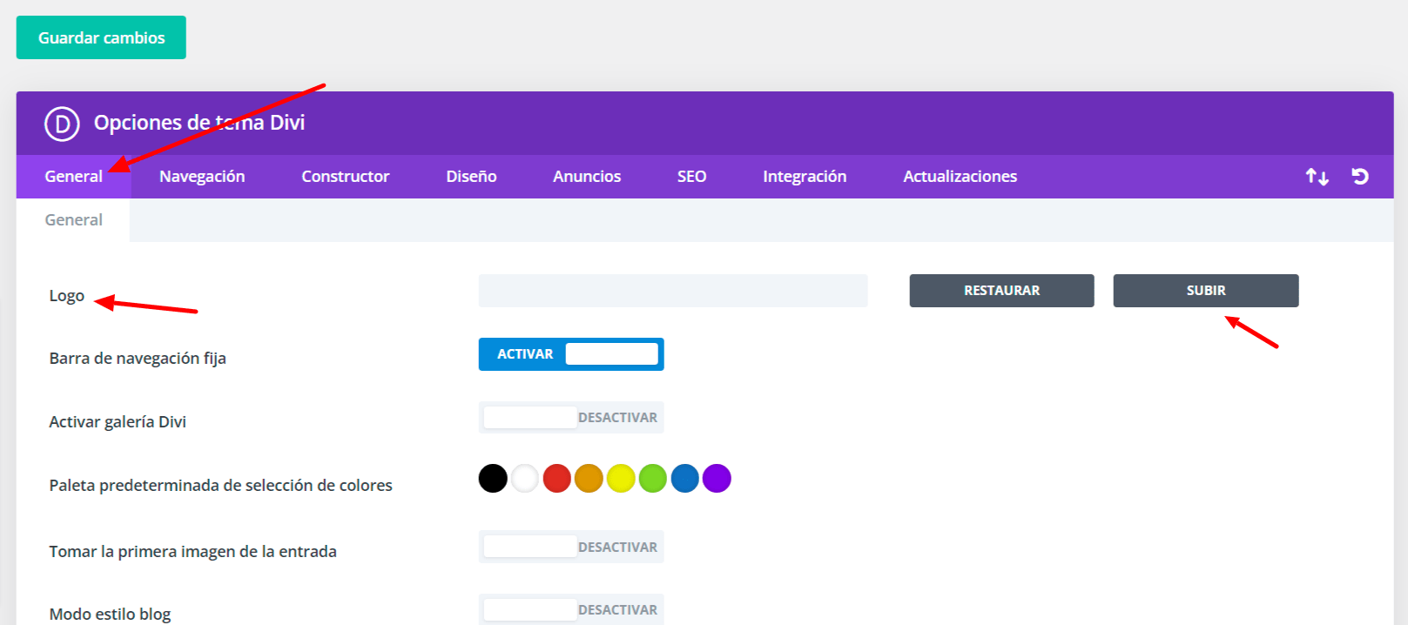The image size is (1408, 625).
Task: Focus the Logo URL input field
Action: tap(673, 291)
